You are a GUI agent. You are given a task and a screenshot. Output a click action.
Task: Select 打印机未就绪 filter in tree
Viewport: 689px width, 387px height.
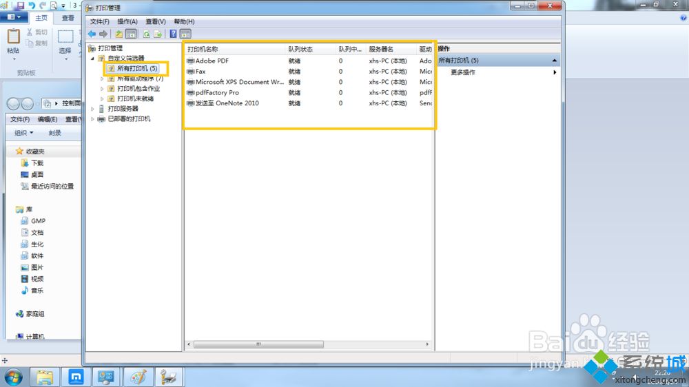pos(135,98)
